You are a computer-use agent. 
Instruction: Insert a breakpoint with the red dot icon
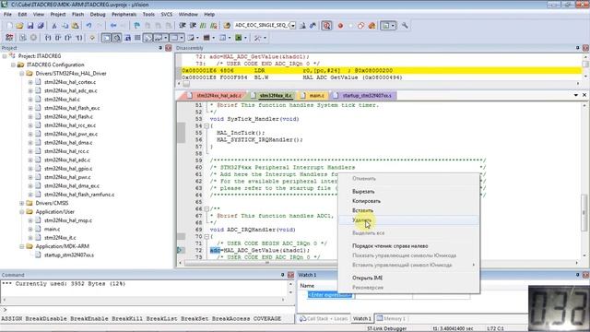click(x=340, y=26)
